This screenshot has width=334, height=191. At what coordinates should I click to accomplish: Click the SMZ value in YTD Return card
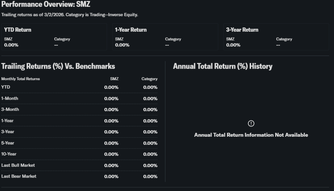tap(11, 45)
